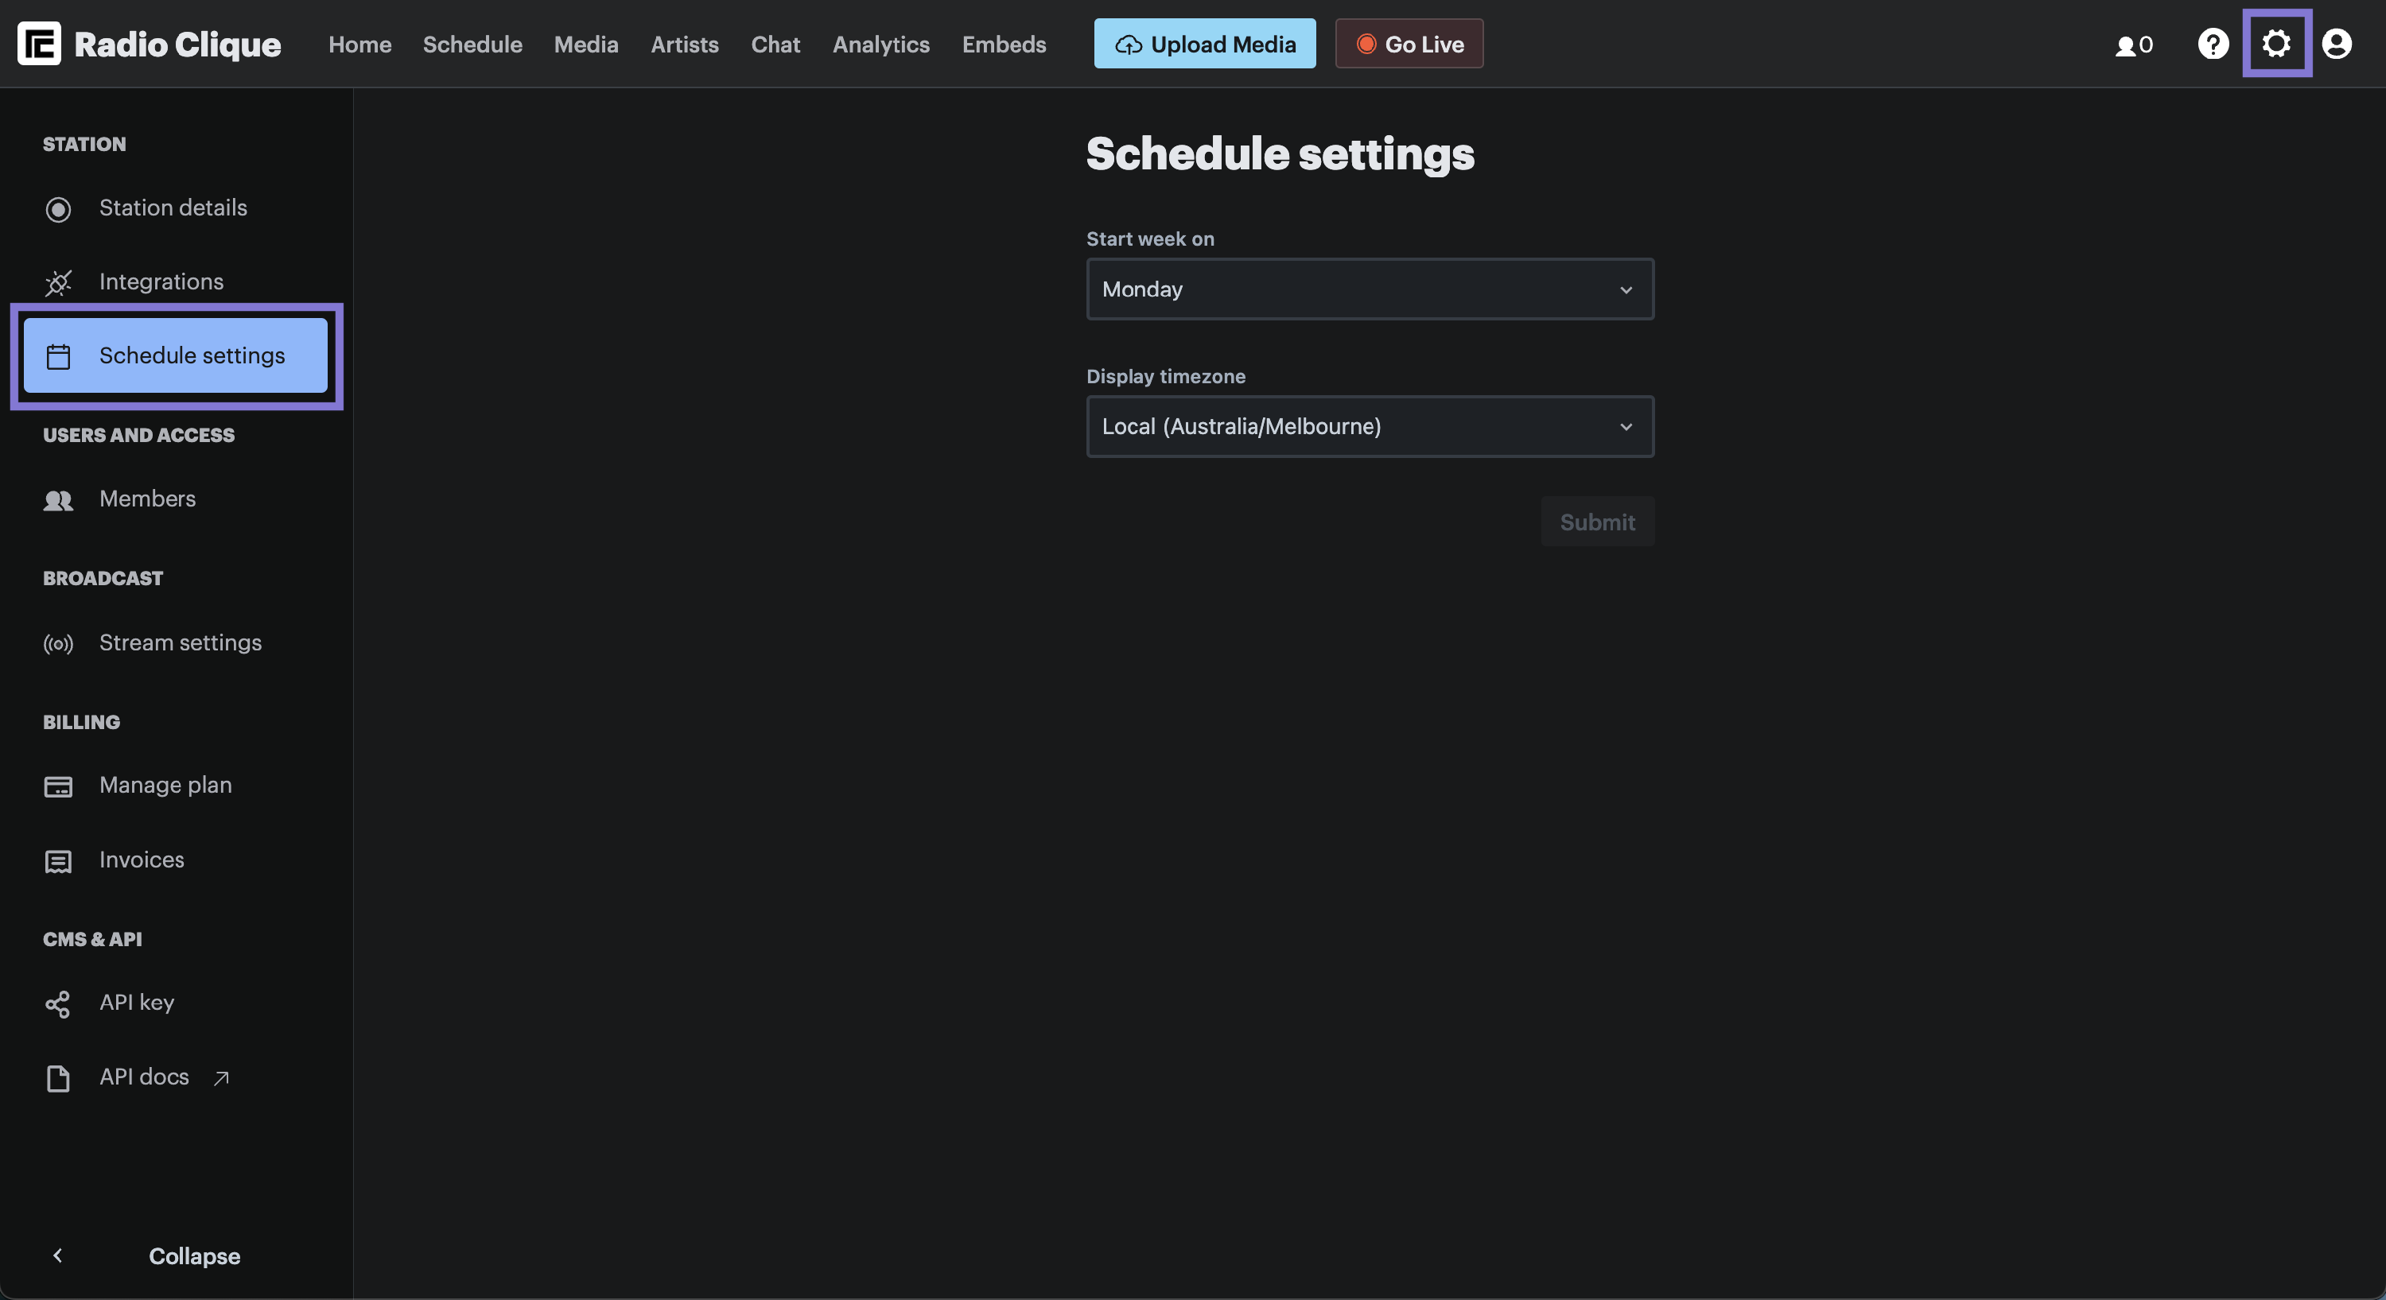Click the Collapse sidebar chevron icon
Viewport: 2386px width, 1300px height.
coord(57,1255)
